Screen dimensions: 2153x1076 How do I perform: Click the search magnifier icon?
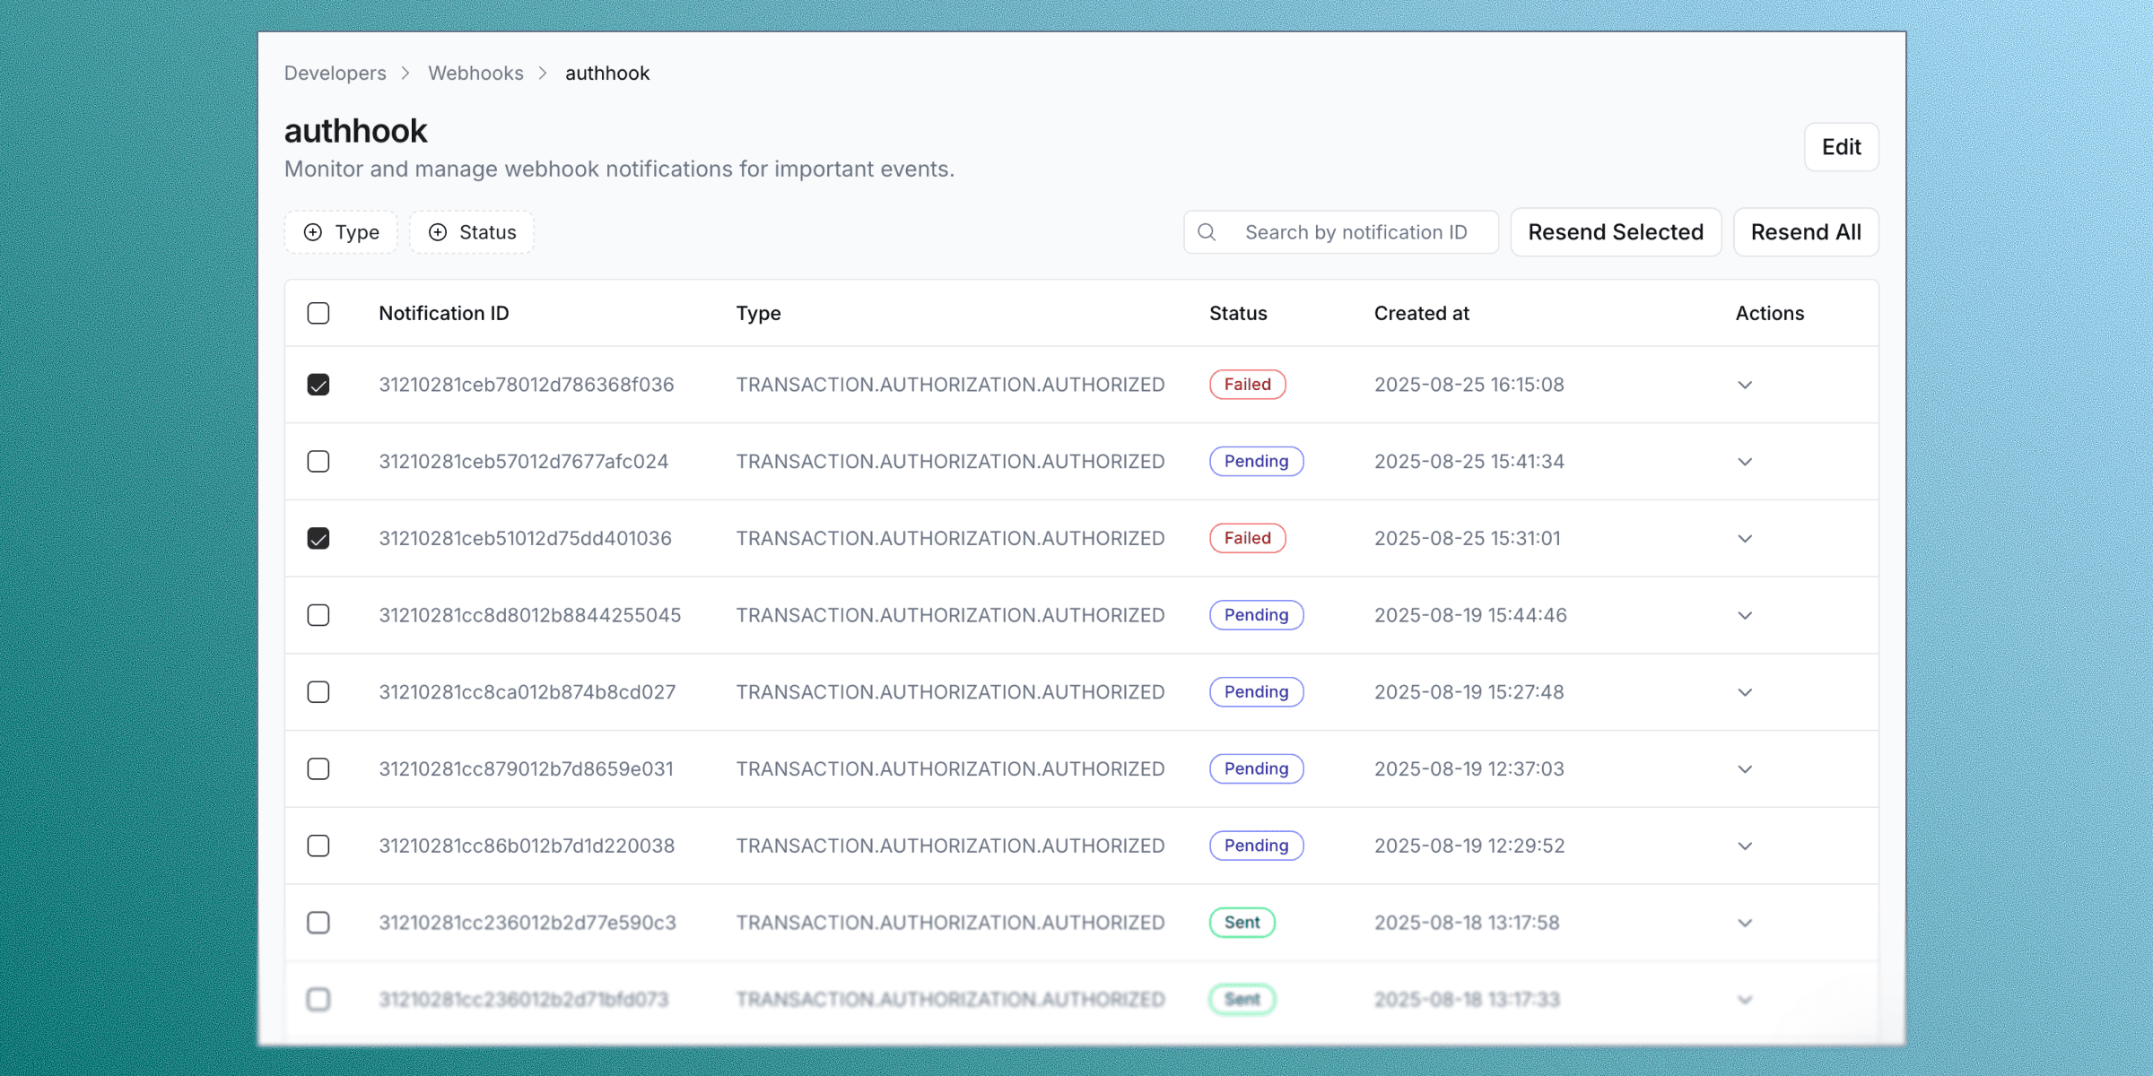coord(1207,232)
